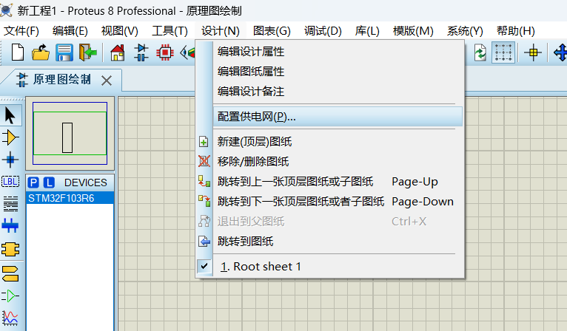Viewport: 567px width, 331px height.
Task: Select the Buses mode tool
Action: [10, 225]
